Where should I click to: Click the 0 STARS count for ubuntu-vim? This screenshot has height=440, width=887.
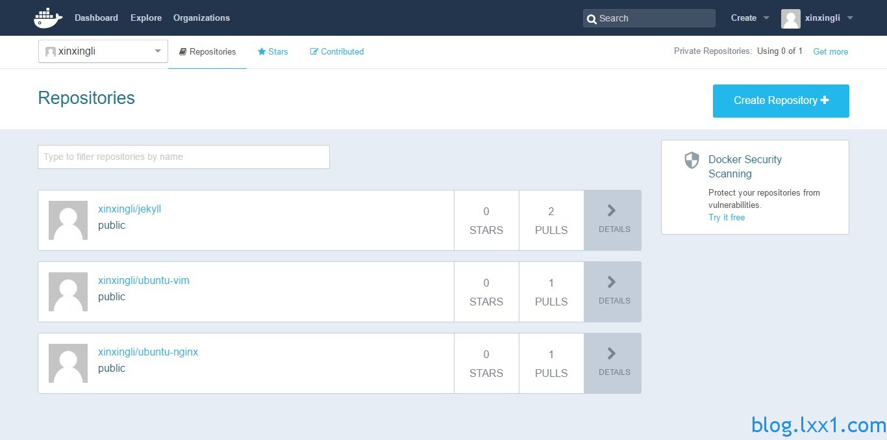(x=486, y=292)
